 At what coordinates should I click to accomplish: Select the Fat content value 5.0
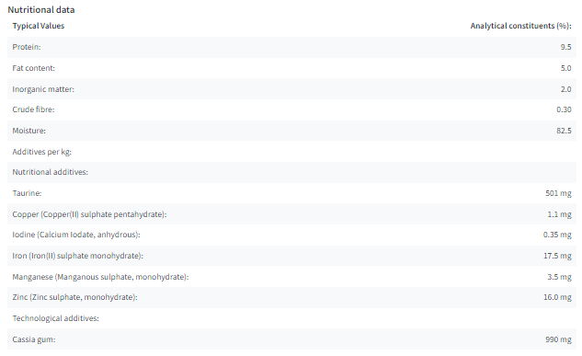(x=565, y=68)
